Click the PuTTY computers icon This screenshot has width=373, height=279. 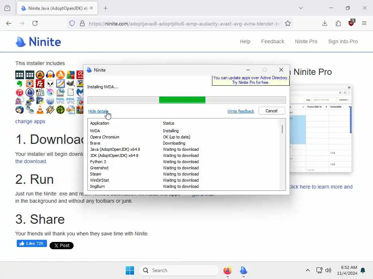point(30,101)
